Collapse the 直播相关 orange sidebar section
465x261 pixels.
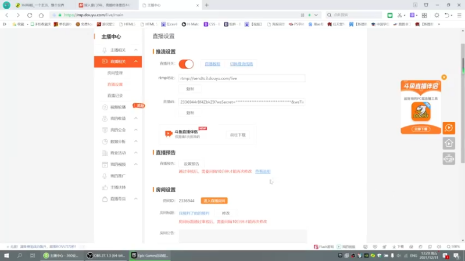coord(136,61)
